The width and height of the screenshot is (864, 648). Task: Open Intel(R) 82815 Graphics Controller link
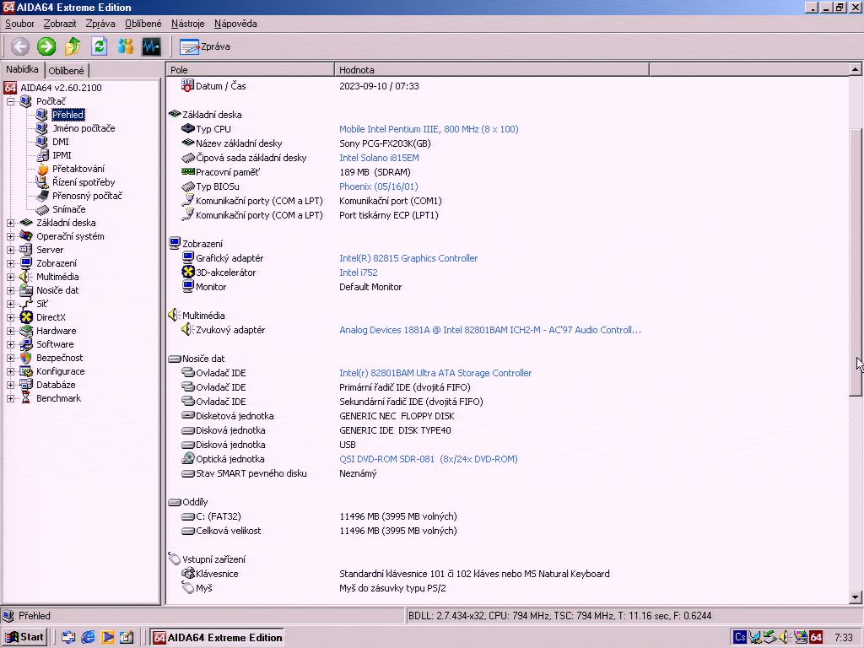(x=408, y=258)
